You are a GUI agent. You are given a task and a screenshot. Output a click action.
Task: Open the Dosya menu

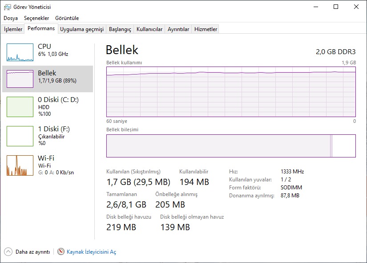11,18
